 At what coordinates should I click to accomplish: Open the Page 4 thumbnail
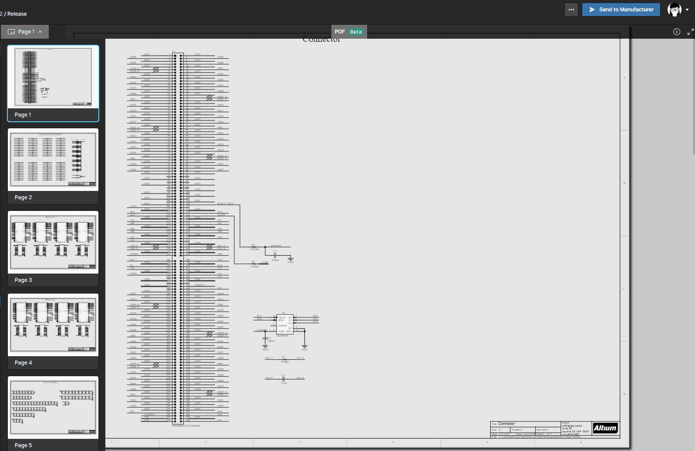[x=53, y=331]
